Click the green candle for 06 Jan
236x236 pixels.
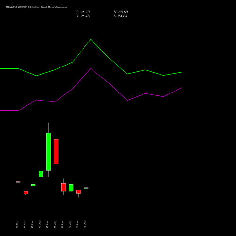click(x=41, y=174)
